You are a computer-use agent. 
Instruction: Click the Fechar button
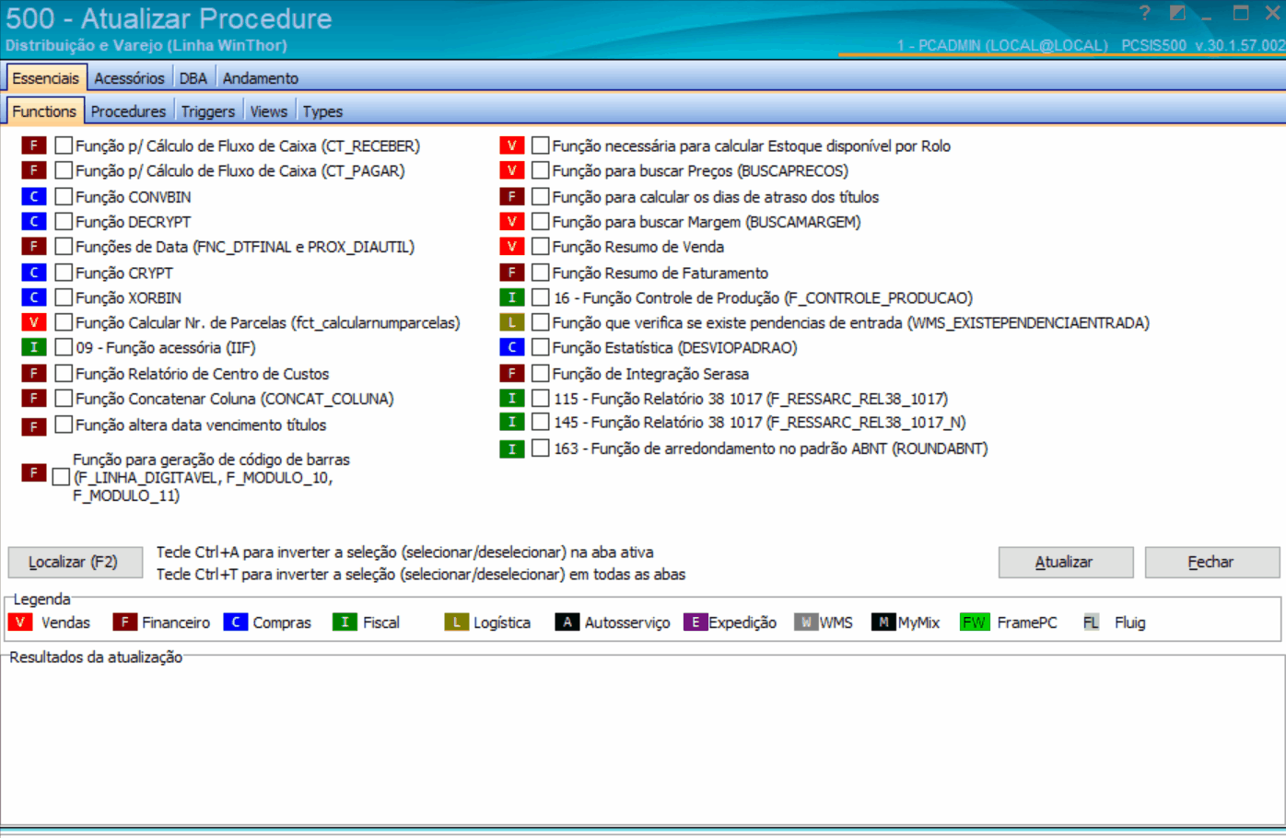1212,562
